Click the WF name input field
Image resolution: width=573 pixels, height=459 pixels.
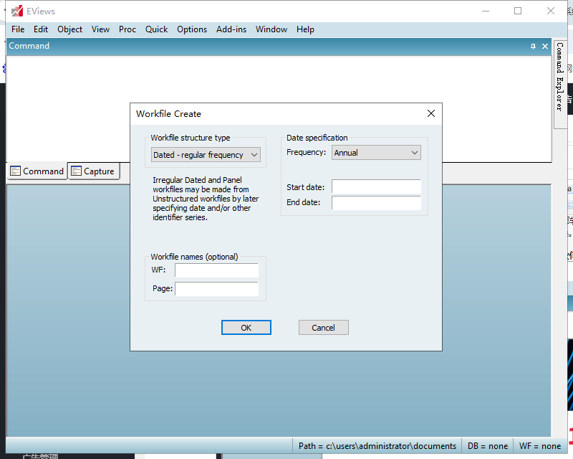click(217, 270)
